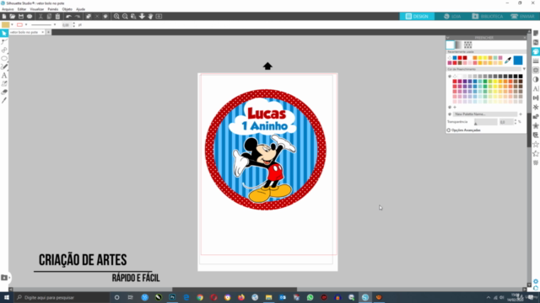The height and width of the screenshot is (303, 540).
Task: Click the New Palette Name field
Action: pos(485,114)
